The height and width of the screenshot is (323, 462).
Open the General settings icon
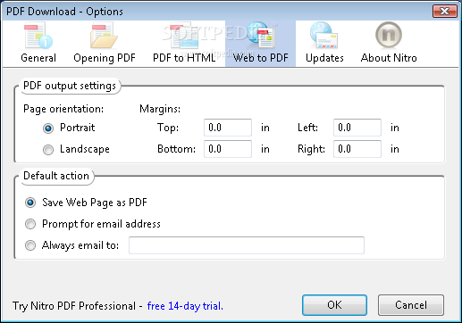(38, 36)
